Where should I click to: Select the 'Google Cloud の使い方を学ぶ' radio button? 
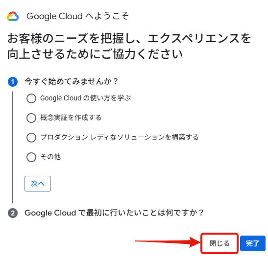(x=31, y=98)
